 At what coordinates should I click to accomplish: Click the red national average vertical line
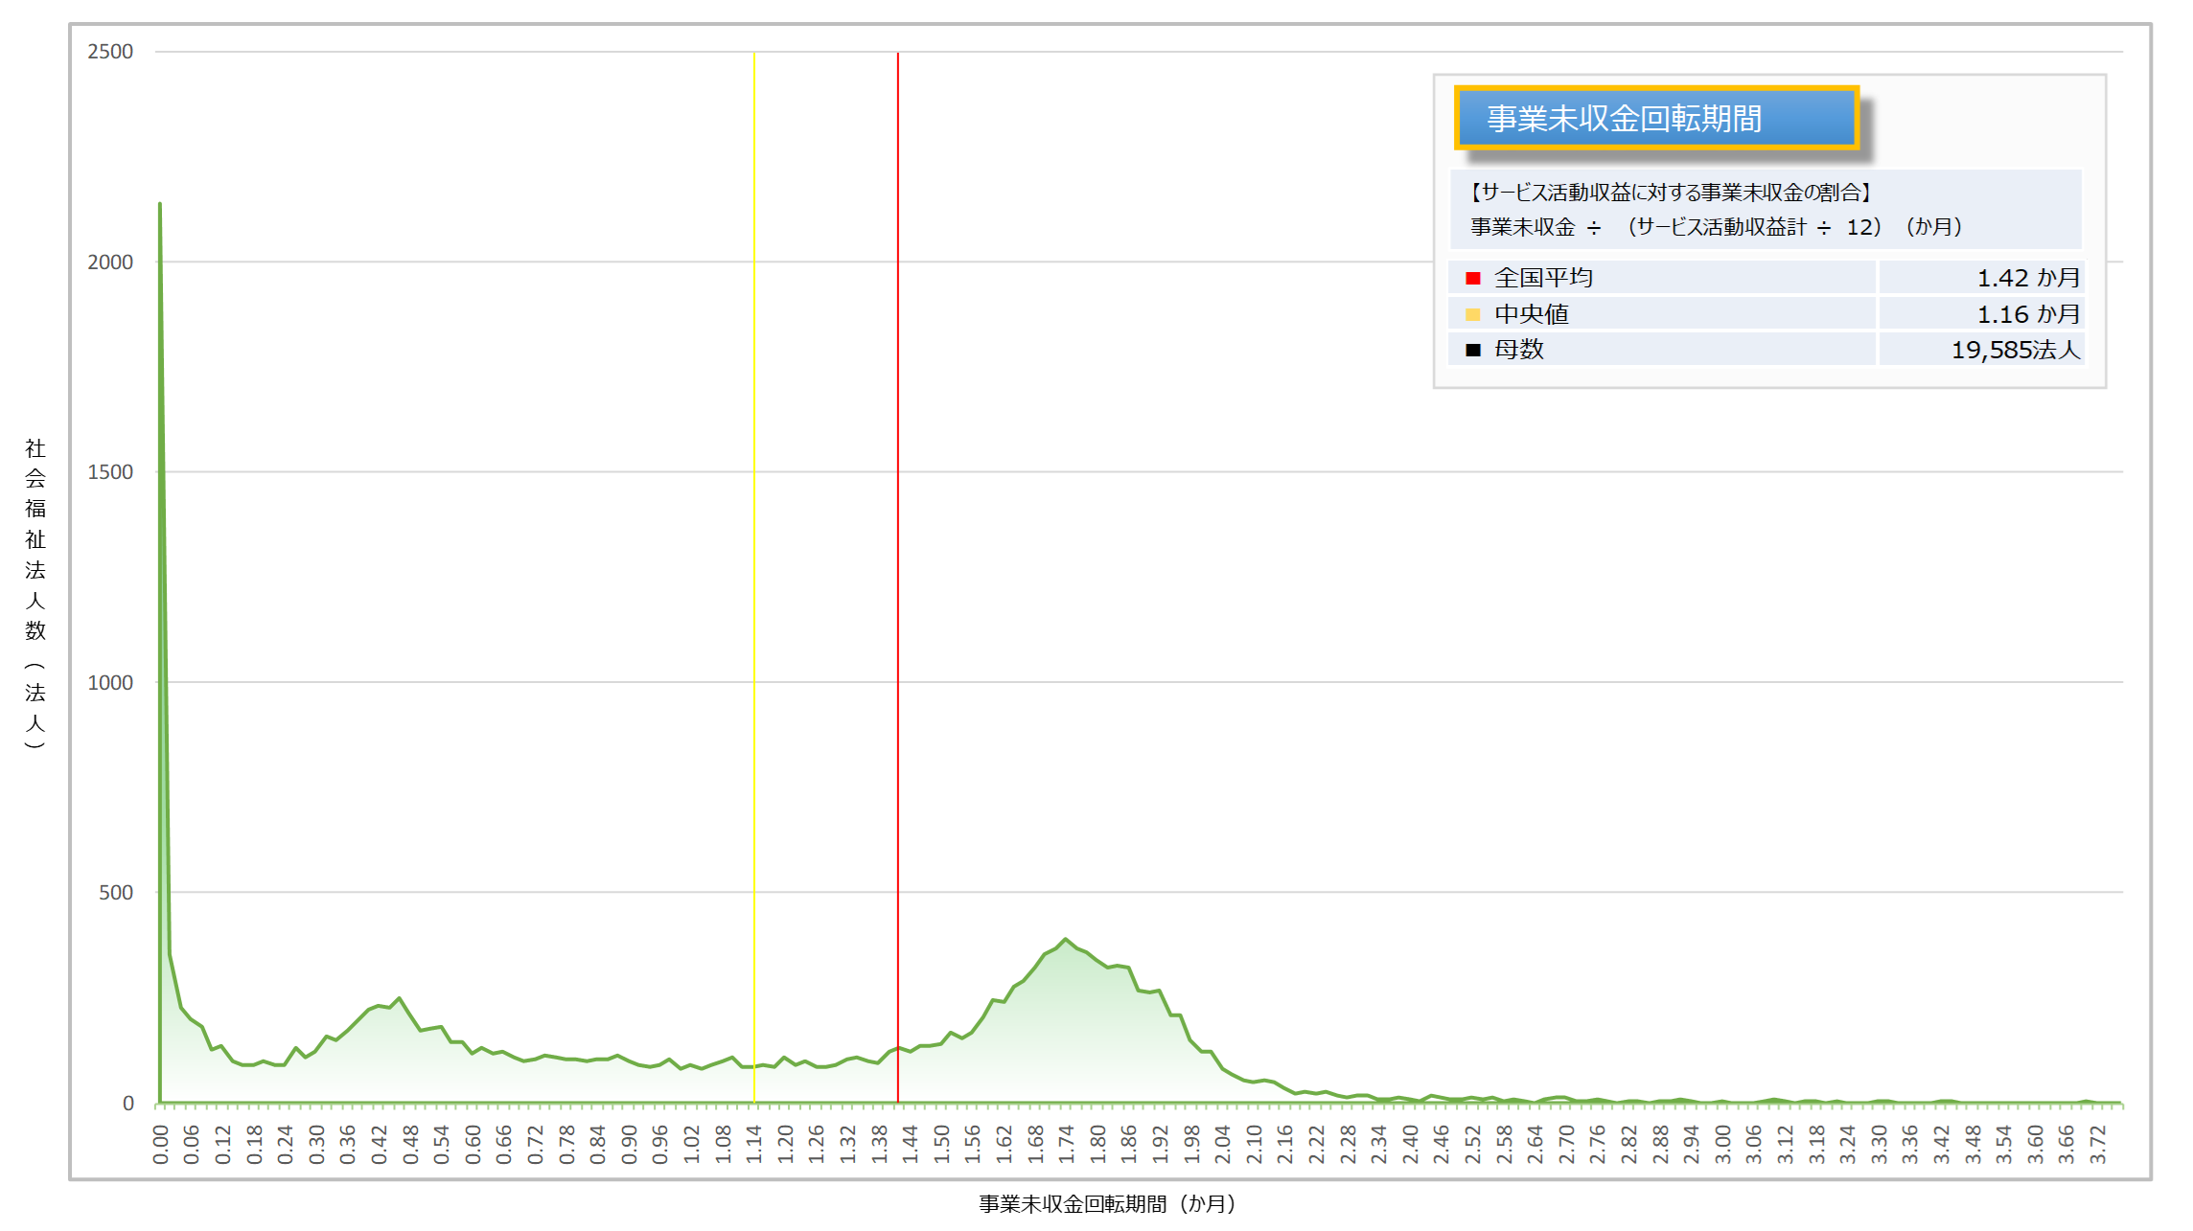pyautogui.click(x=898, y=578)
